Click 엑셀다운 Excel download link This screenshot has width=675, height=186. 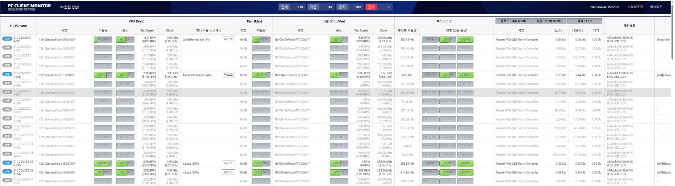pyautogui.click(x=656, y=7)
